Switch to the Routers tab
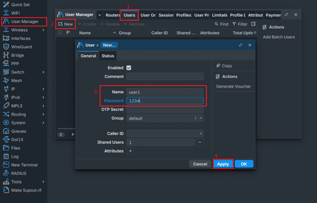 (113, 15)
